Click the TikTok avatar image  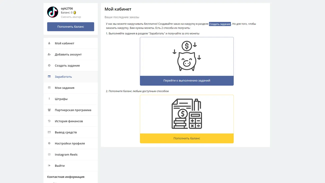(52, 12)
